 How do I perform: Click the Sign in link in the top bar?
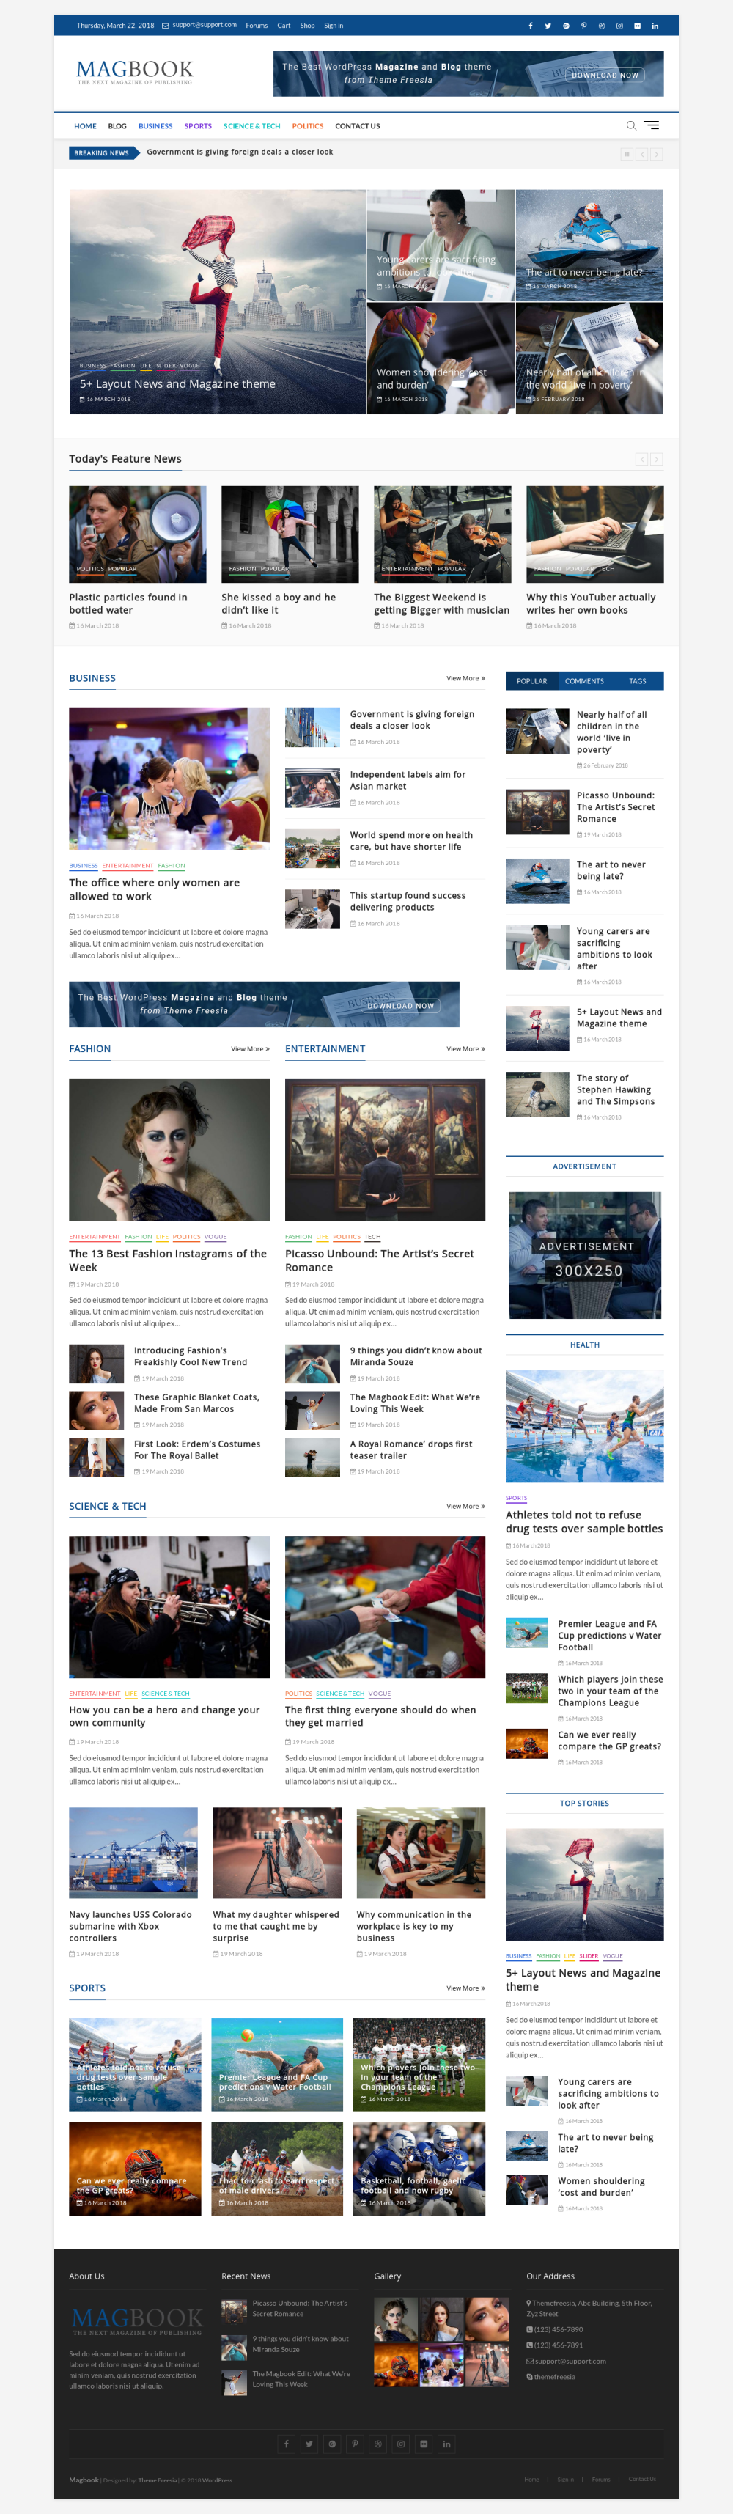pyautogui.click(x=334, y=26)
